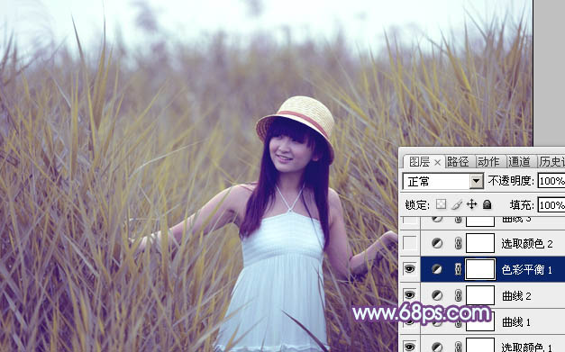Show the 选取颜色 2 layer
This screenshot has width=565, height=352.
409,243
